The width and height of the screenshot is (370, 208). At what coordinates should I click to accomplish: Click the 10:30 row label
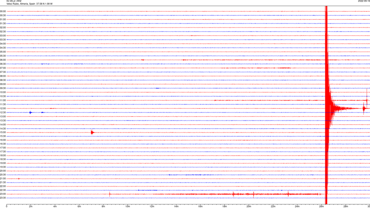pyautogui.click(x=3, y=96)
